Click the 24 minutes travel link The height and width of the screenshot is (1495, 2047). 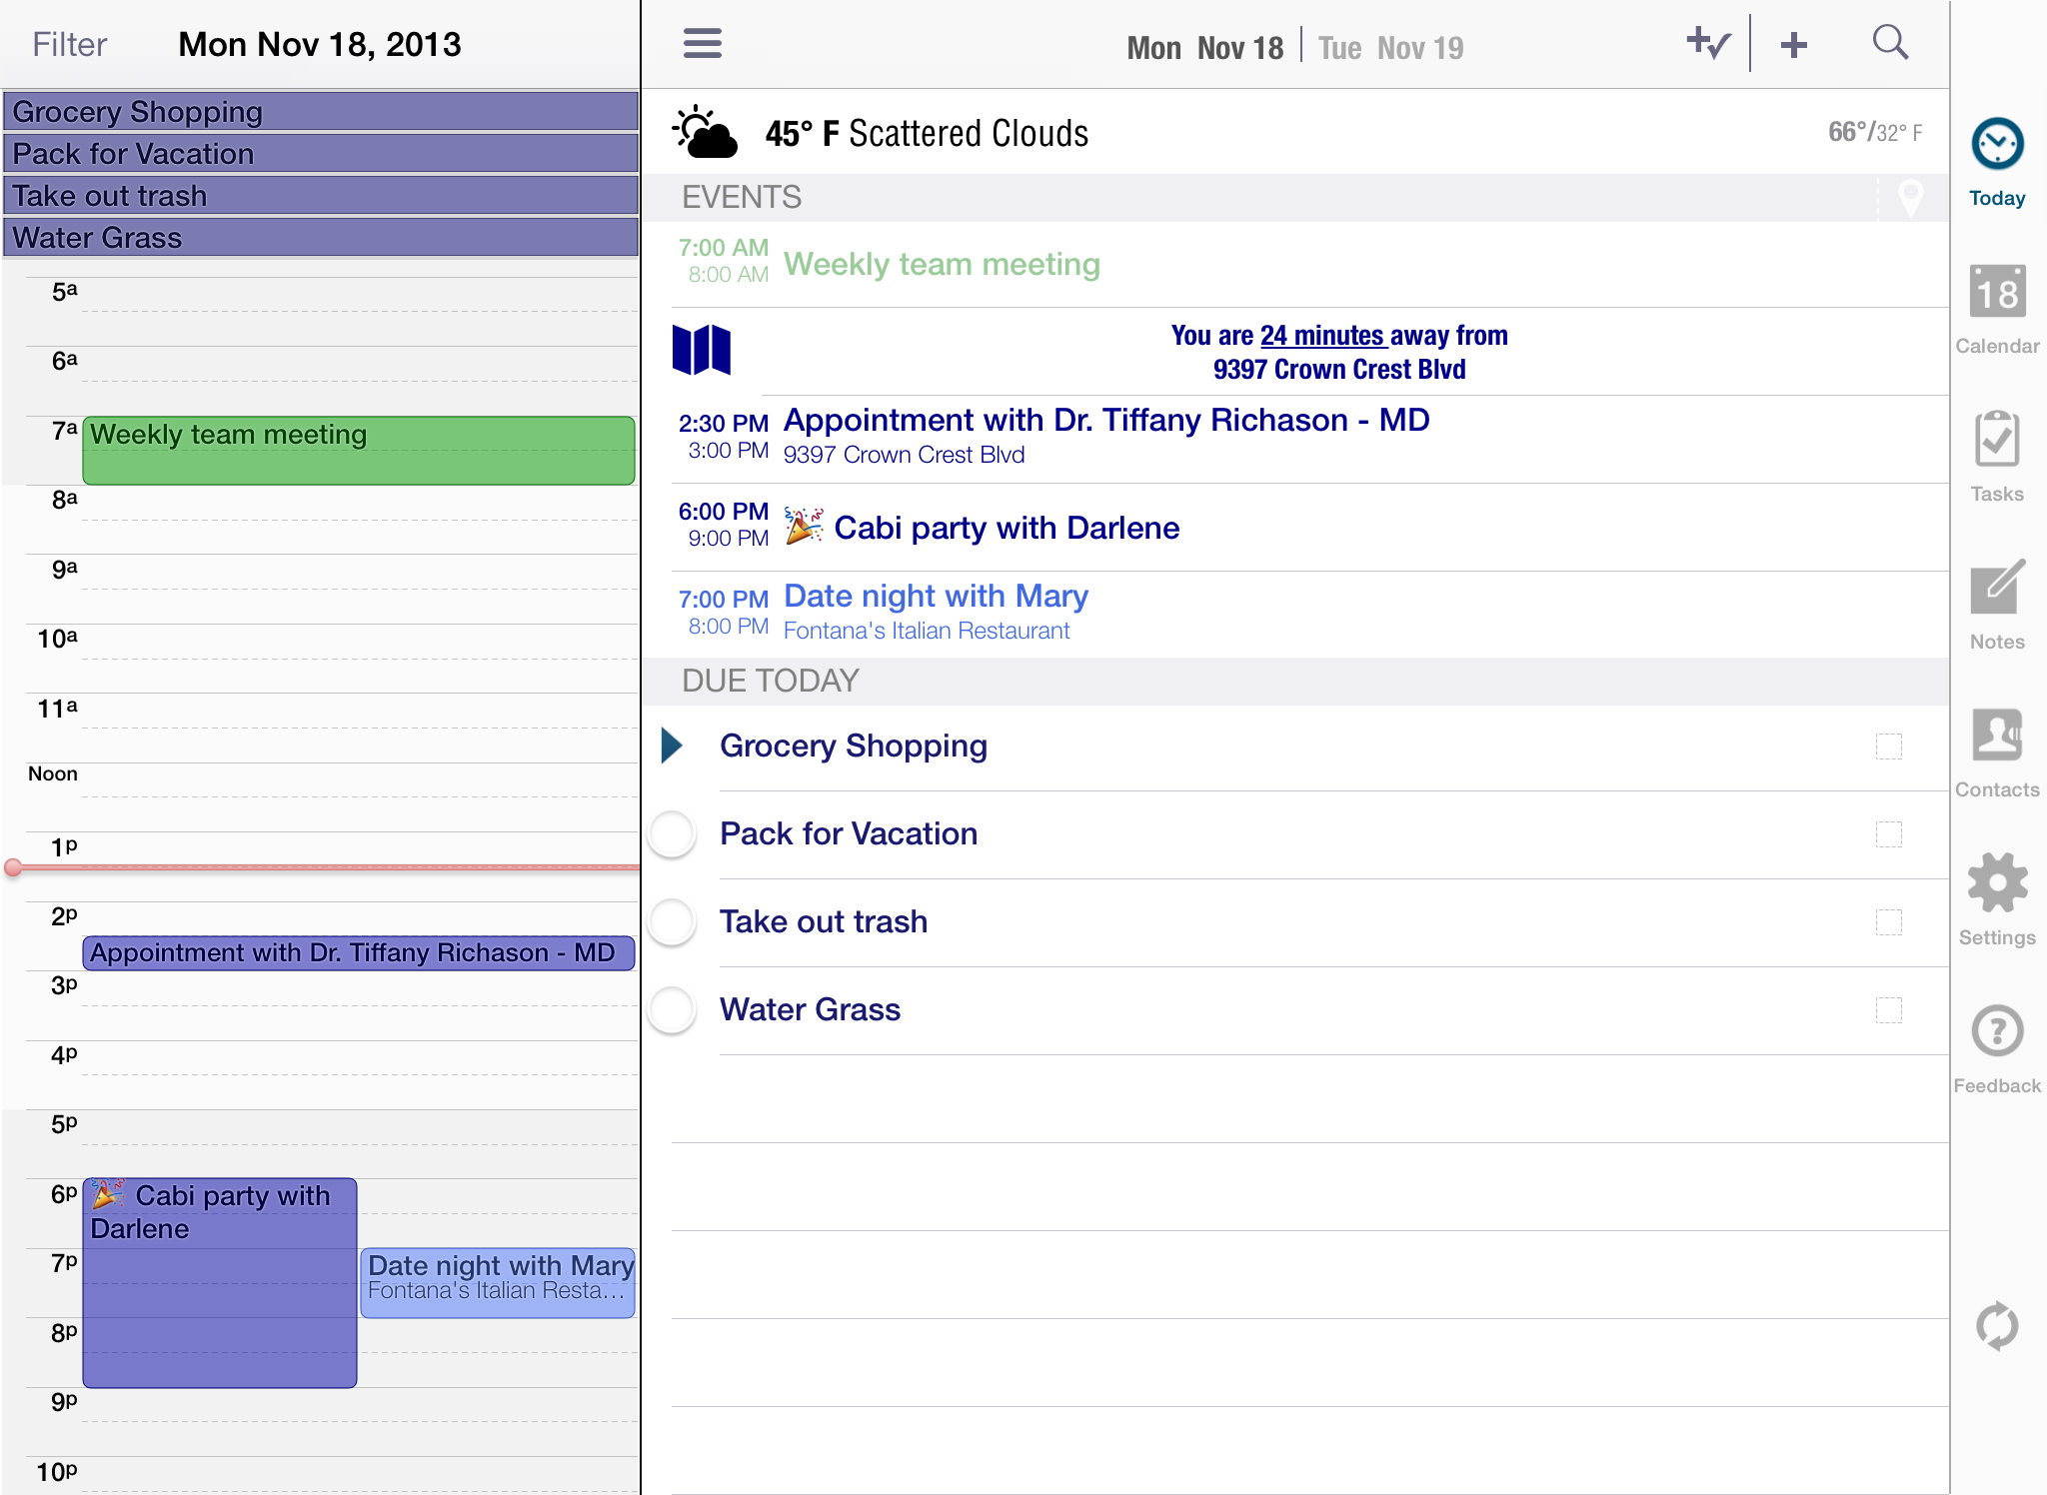[1322, 336]
